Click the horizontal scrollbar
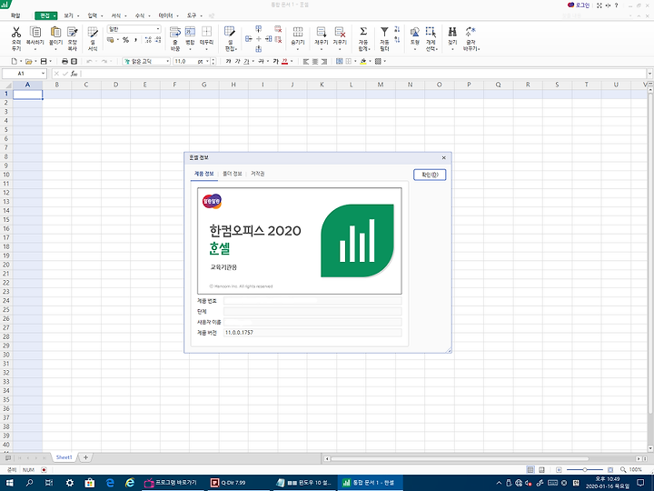 pos(459,458)
